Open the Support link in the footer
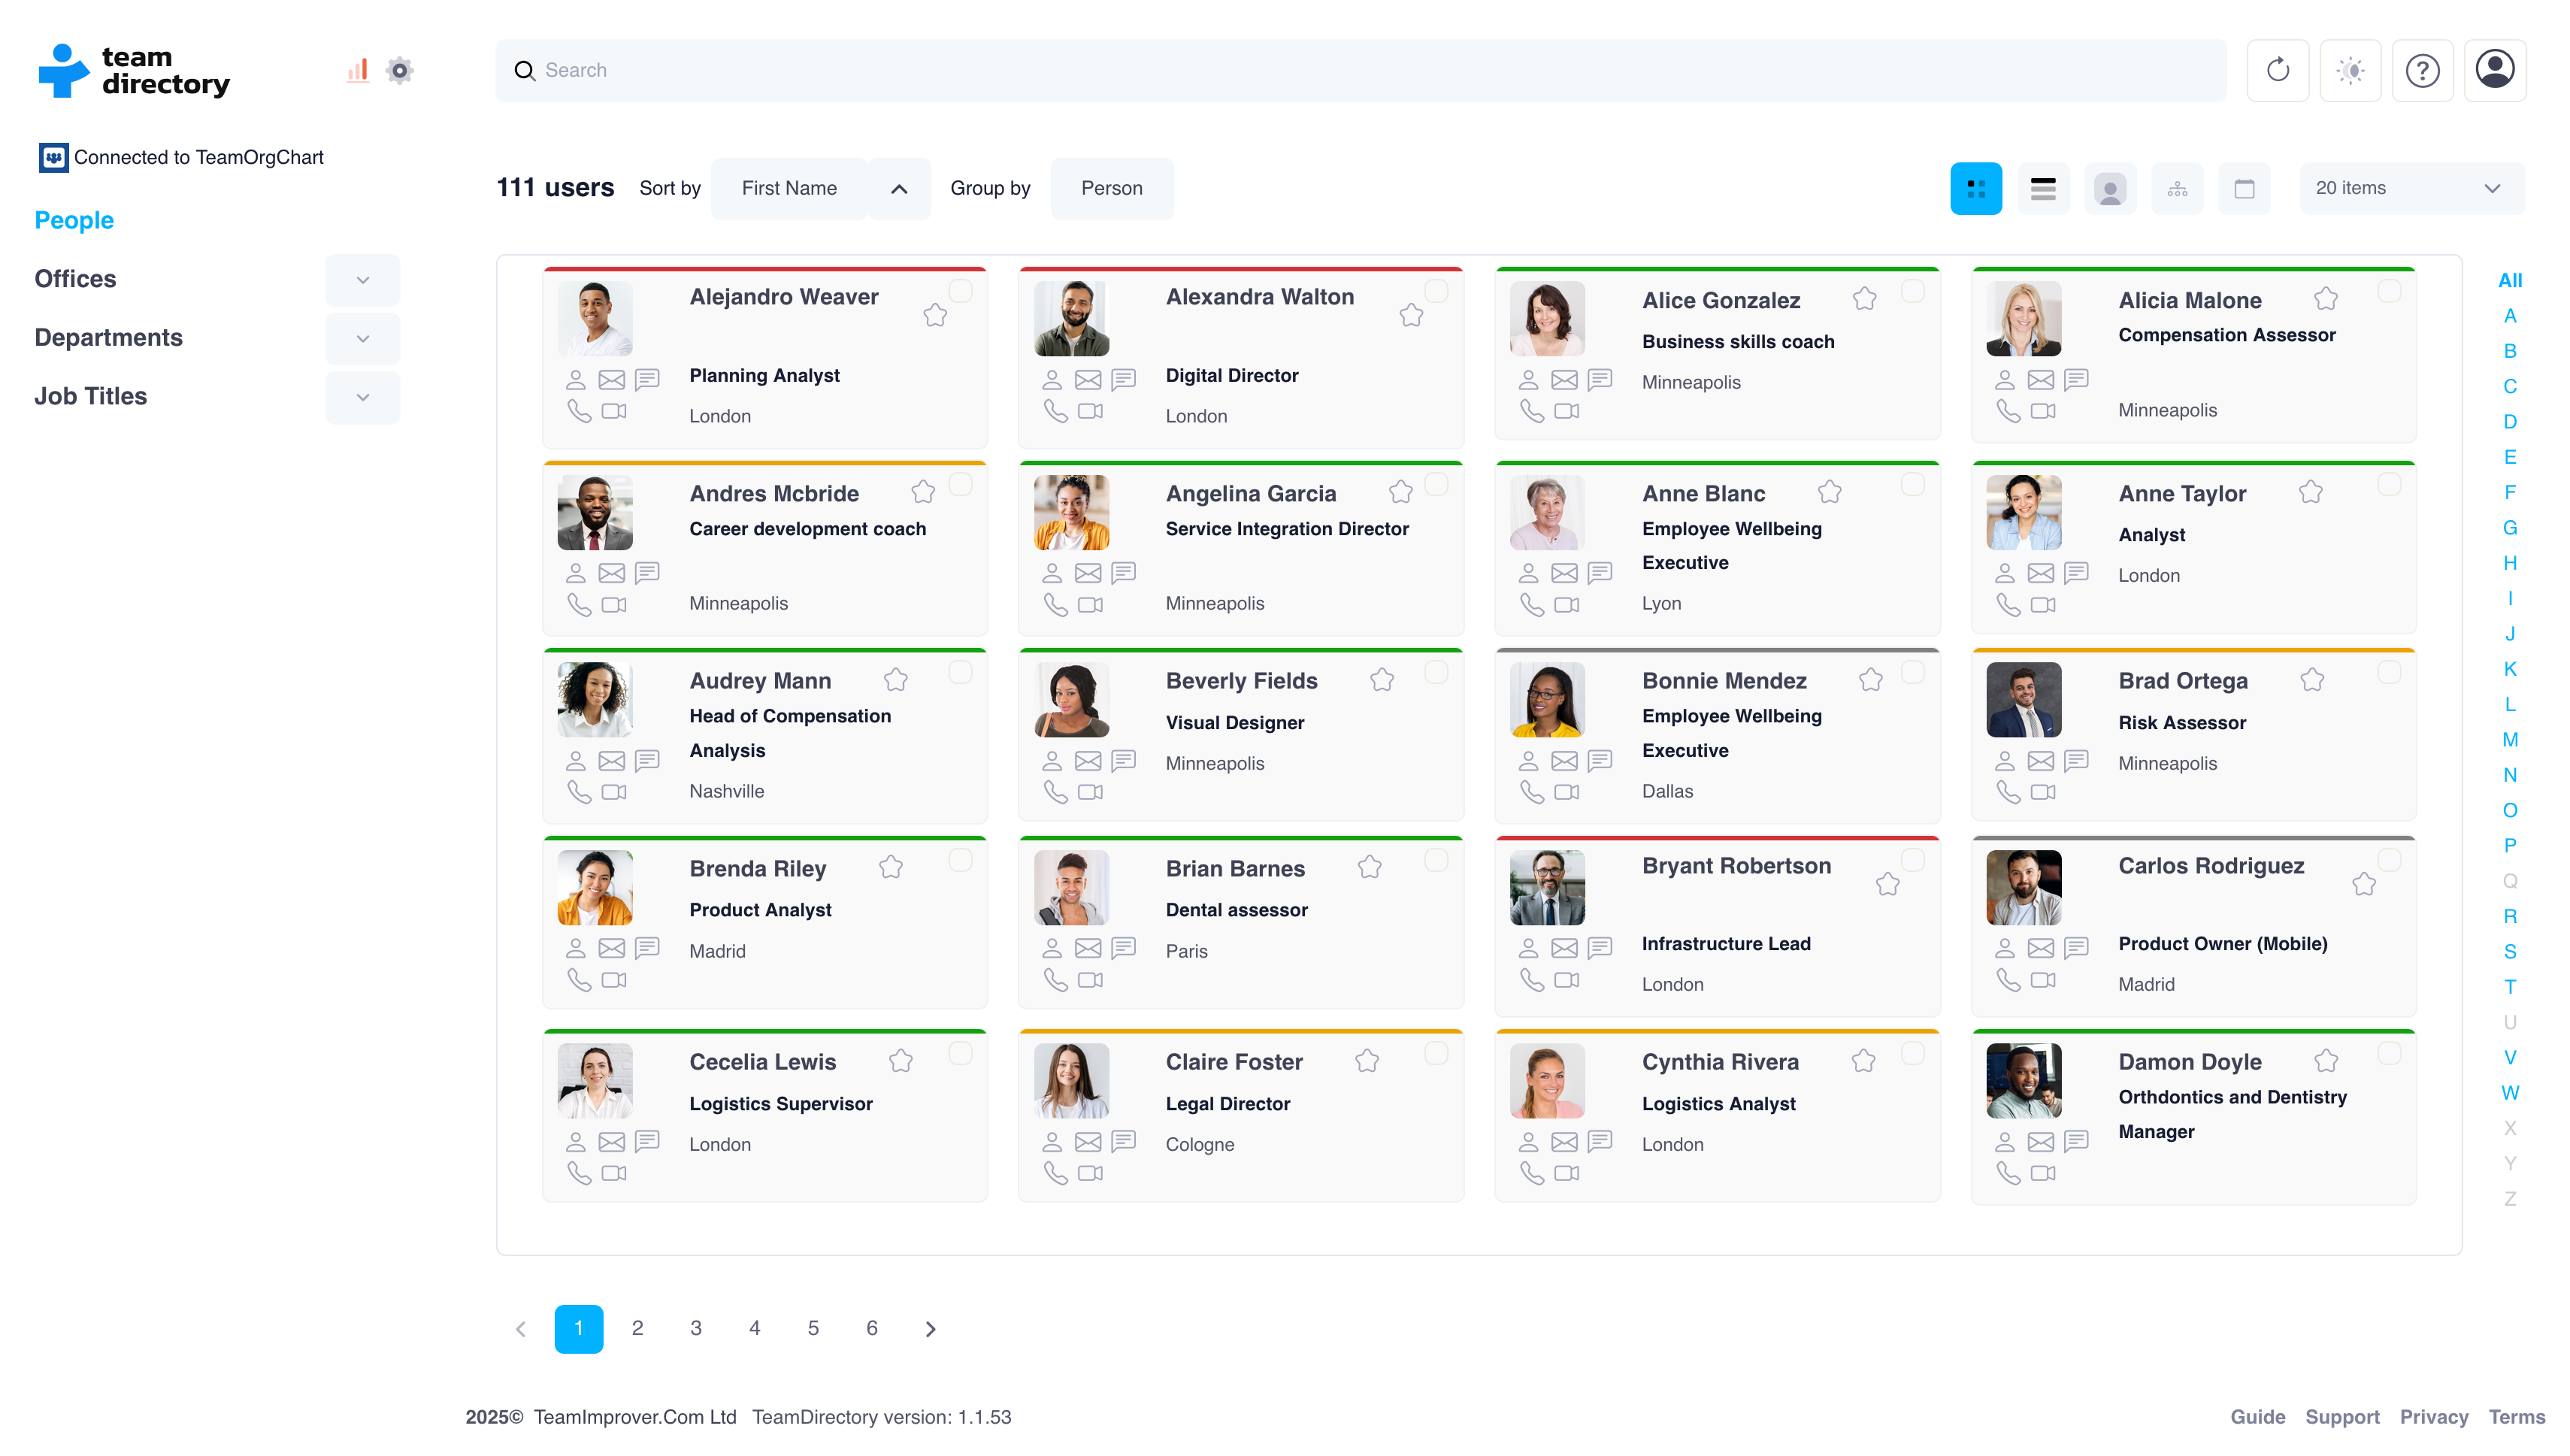The height and width of the screenshot is (1456, 2570). tap(2341, 1416)
